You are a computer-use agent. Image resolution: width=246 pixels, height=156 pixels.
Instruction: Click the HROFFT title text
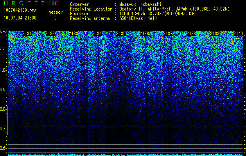[24, 3]
